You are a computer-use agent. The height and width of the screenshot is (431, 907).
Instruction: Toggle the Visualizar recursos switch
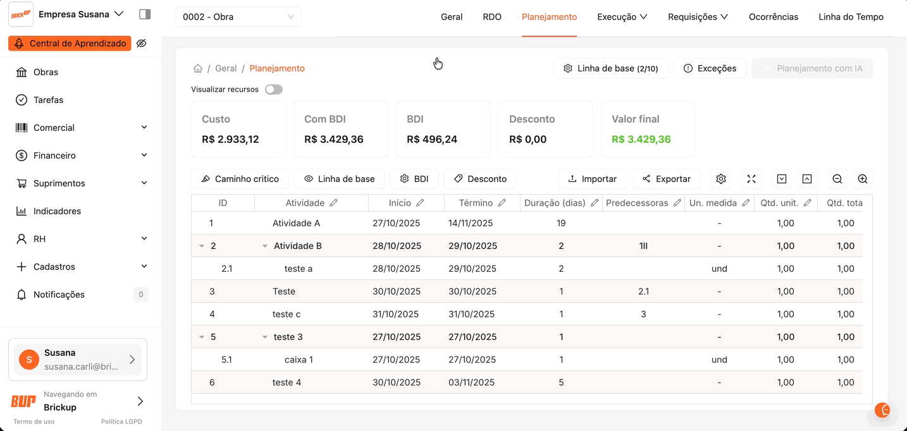273,90
